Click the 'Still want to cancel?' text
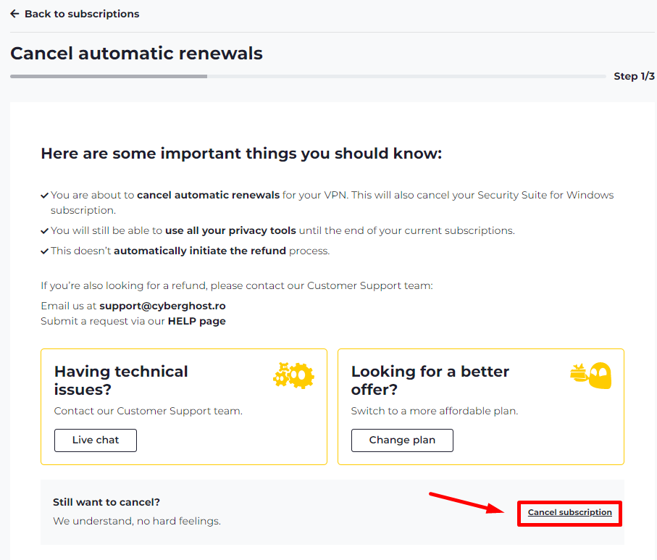Screen dimensions: 657x560 coord(106,502)
